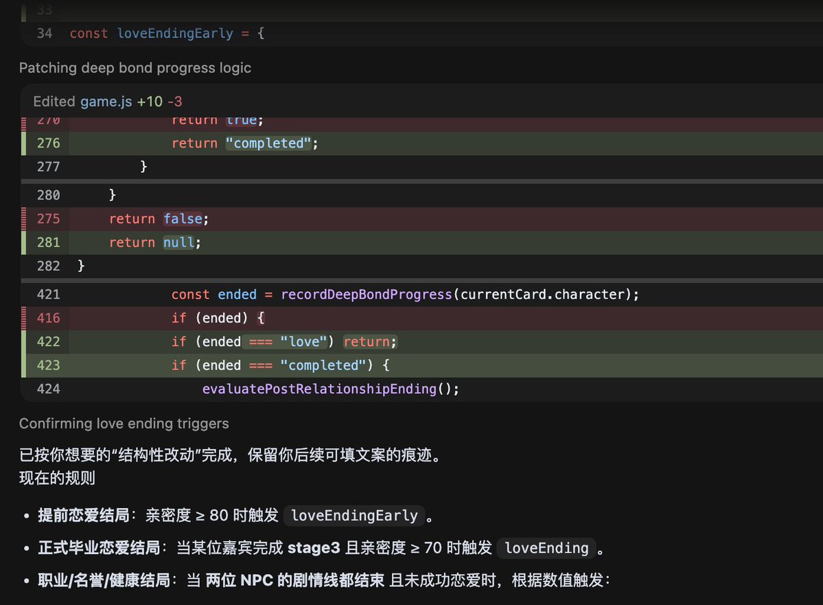Open the game.js file link

[106, 102]
